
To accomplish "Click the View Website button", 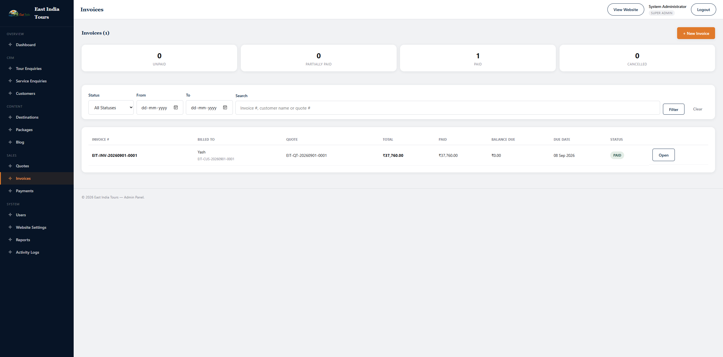I will (626, 10).
